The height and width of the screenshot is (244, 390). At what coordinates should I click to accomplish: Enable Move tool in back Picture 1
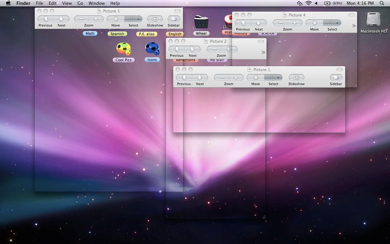pyautogui.click(x=116, y=19)
